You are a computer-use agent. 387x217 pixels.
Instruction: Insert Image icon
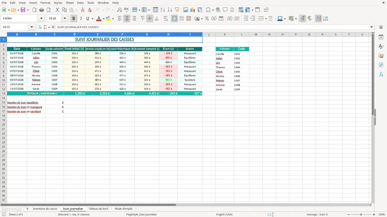pyautogui.click(x=186, y=10)
